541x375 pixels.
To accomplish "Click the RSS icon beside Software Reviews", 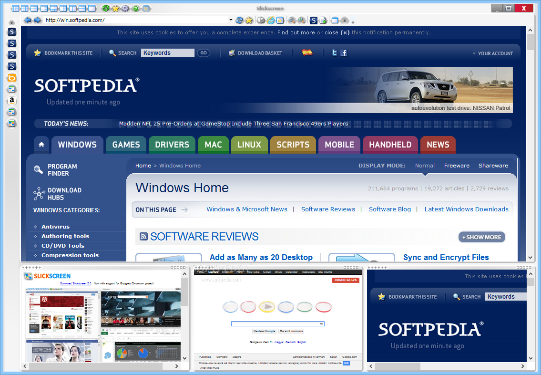I will (x=143, y=237).
